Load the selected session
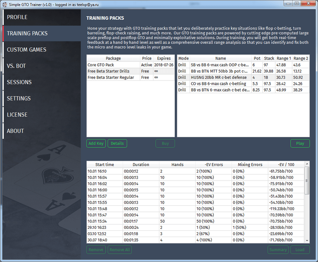This screenshot has width=318, height=262. pyautogui.click(x=300, y=250)
